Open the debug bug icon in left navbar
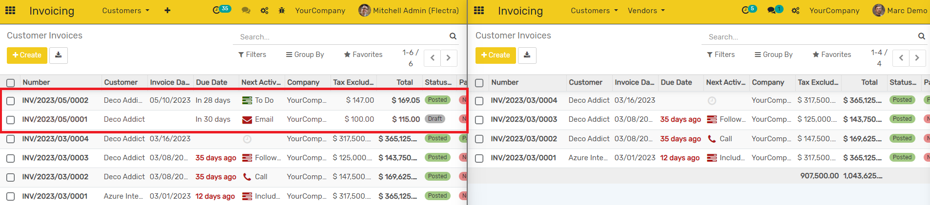Viewport: 930px width, 205px height. [x=282, y=10]
